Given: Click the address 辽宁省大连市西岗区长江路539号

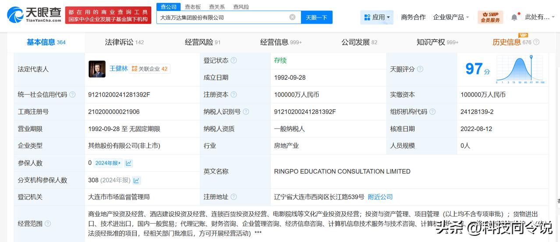Looking at the screenshot, I should click(319, 197).
